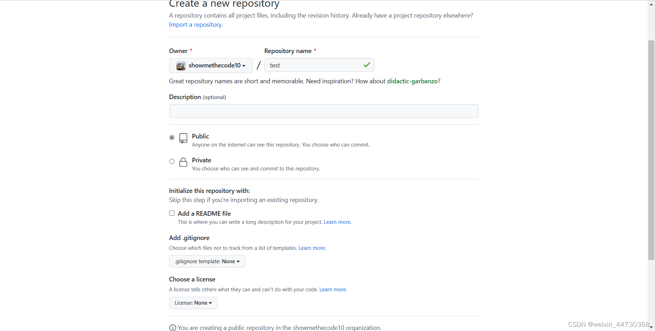The width and height of the screenshot is (655, 331).
Task: Open the License: None dropdown
Action: 193,303
